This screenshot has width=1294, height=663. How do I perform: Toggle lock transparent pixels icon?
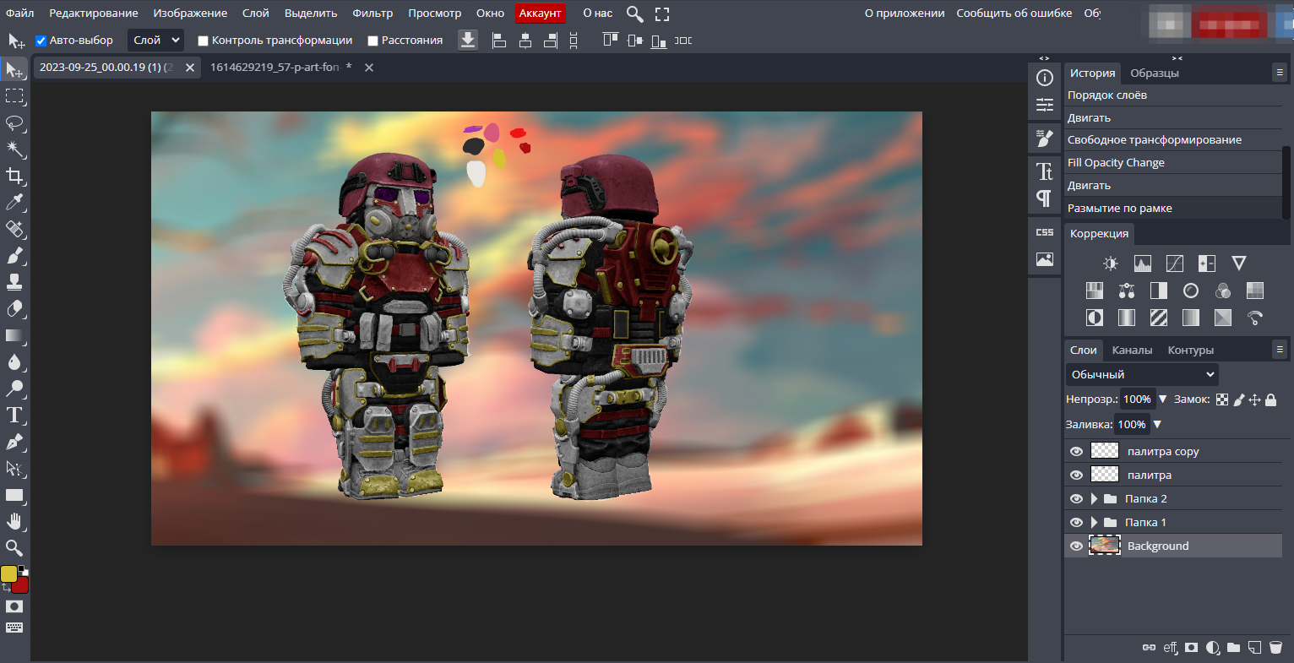[1222, 399]
